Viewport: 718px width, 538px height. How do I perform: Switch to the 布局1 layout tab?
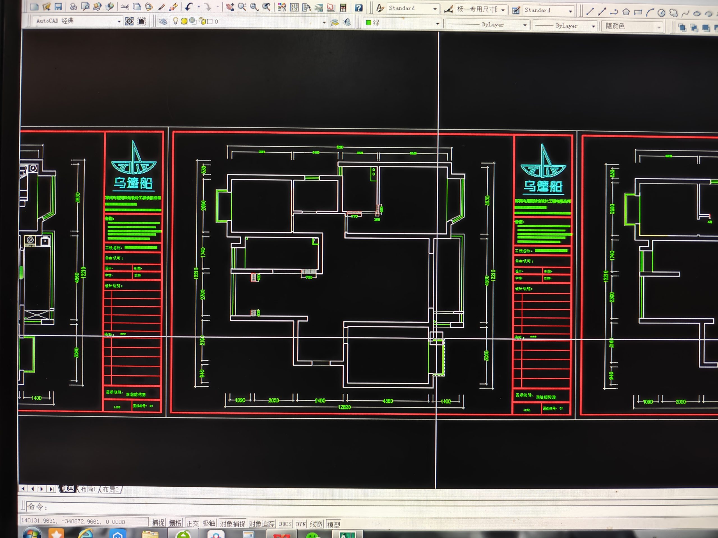[x=88, y=489]
